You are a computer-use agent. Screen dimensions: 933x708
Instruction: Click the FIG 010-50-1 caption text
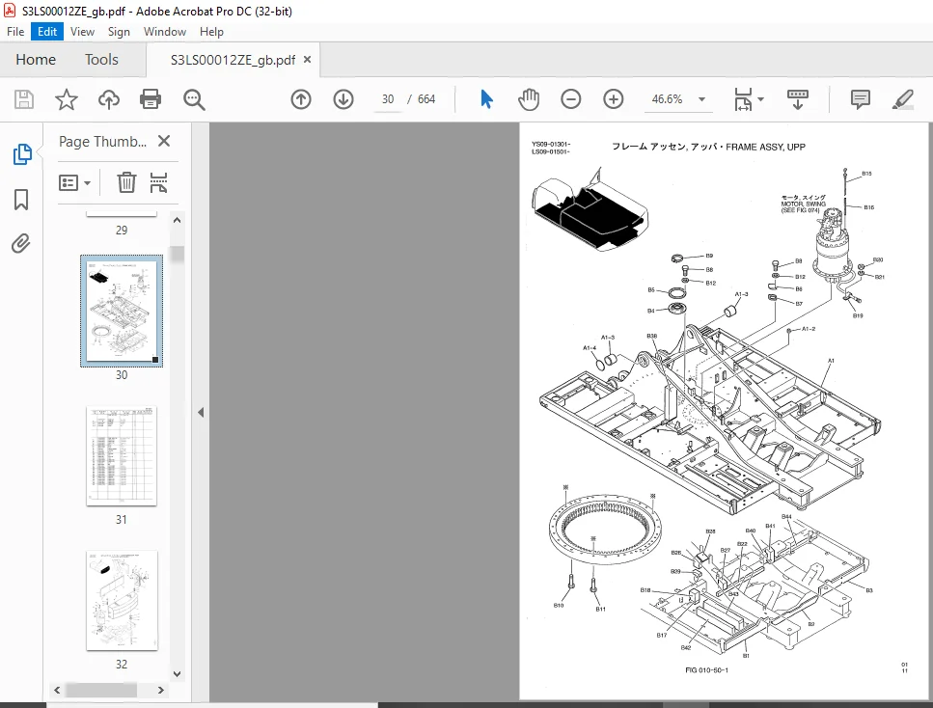[x=706, y=670]
